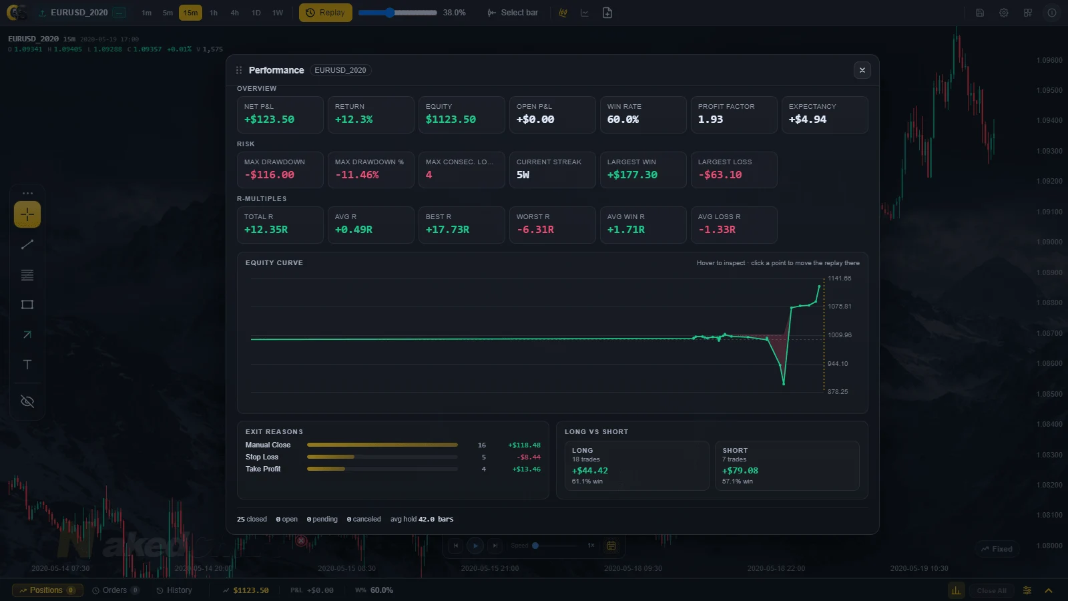Click the Close All button
Screen dimensions: 1068x601
tap(991, 590)
